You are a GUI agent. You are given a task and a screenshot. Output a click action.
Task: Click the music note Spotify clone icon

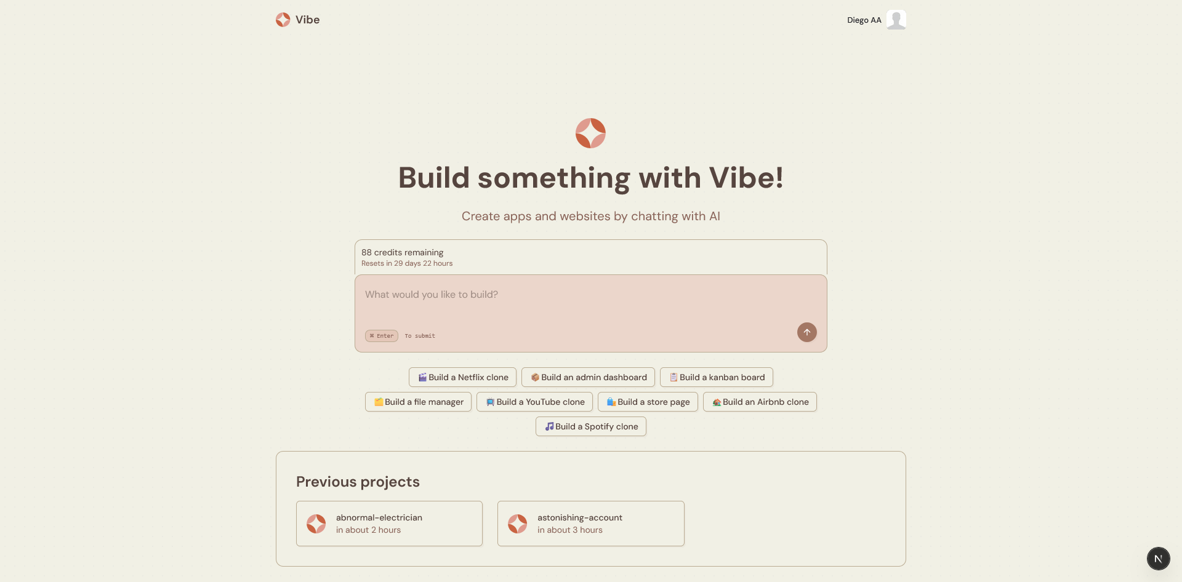[549, 426]
